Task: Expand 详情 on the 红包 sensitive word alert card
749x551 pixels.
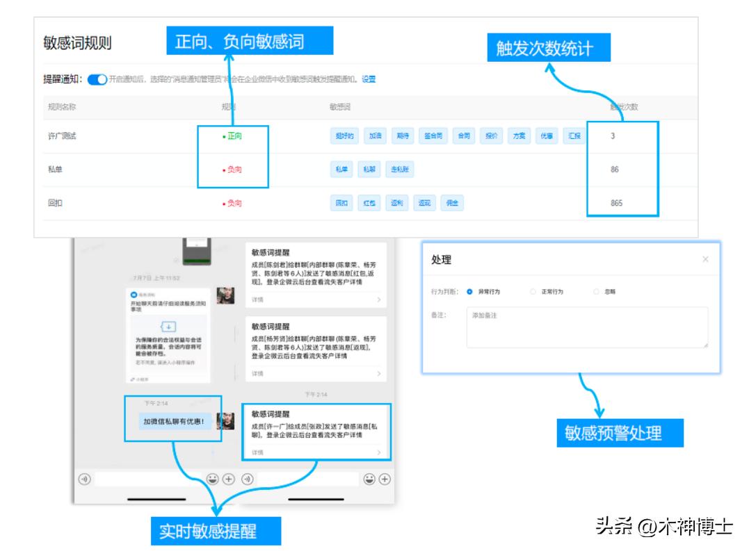Action: pyautogui.click(x=259, y=299)
